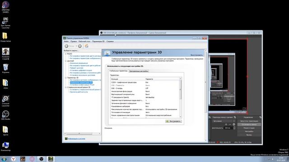This screenshot has width=289, height=162.
Task: Click the Home icon in NVIDIA toolbar
Action: 86,46
